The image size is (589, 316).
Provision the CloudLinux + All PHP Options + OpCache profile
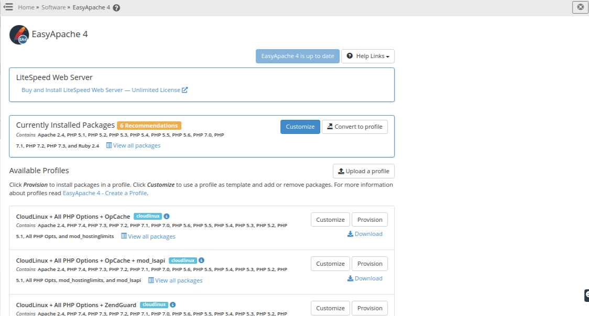click(369, 220)
